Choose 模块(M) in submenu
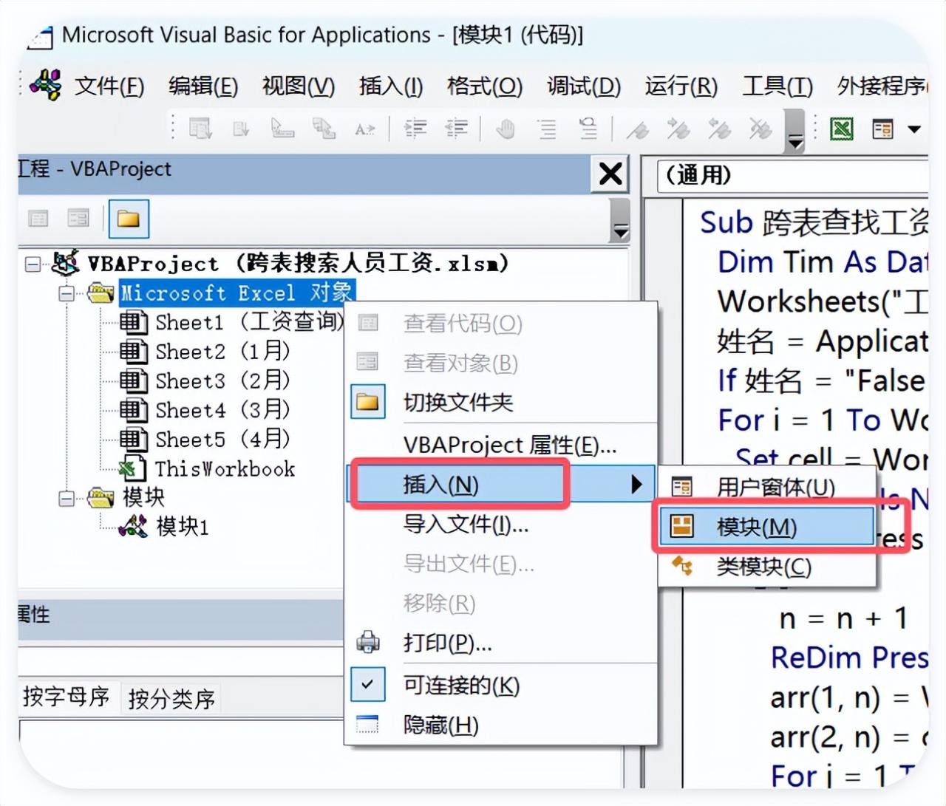 pyautogui.click(x=766, y=527)
